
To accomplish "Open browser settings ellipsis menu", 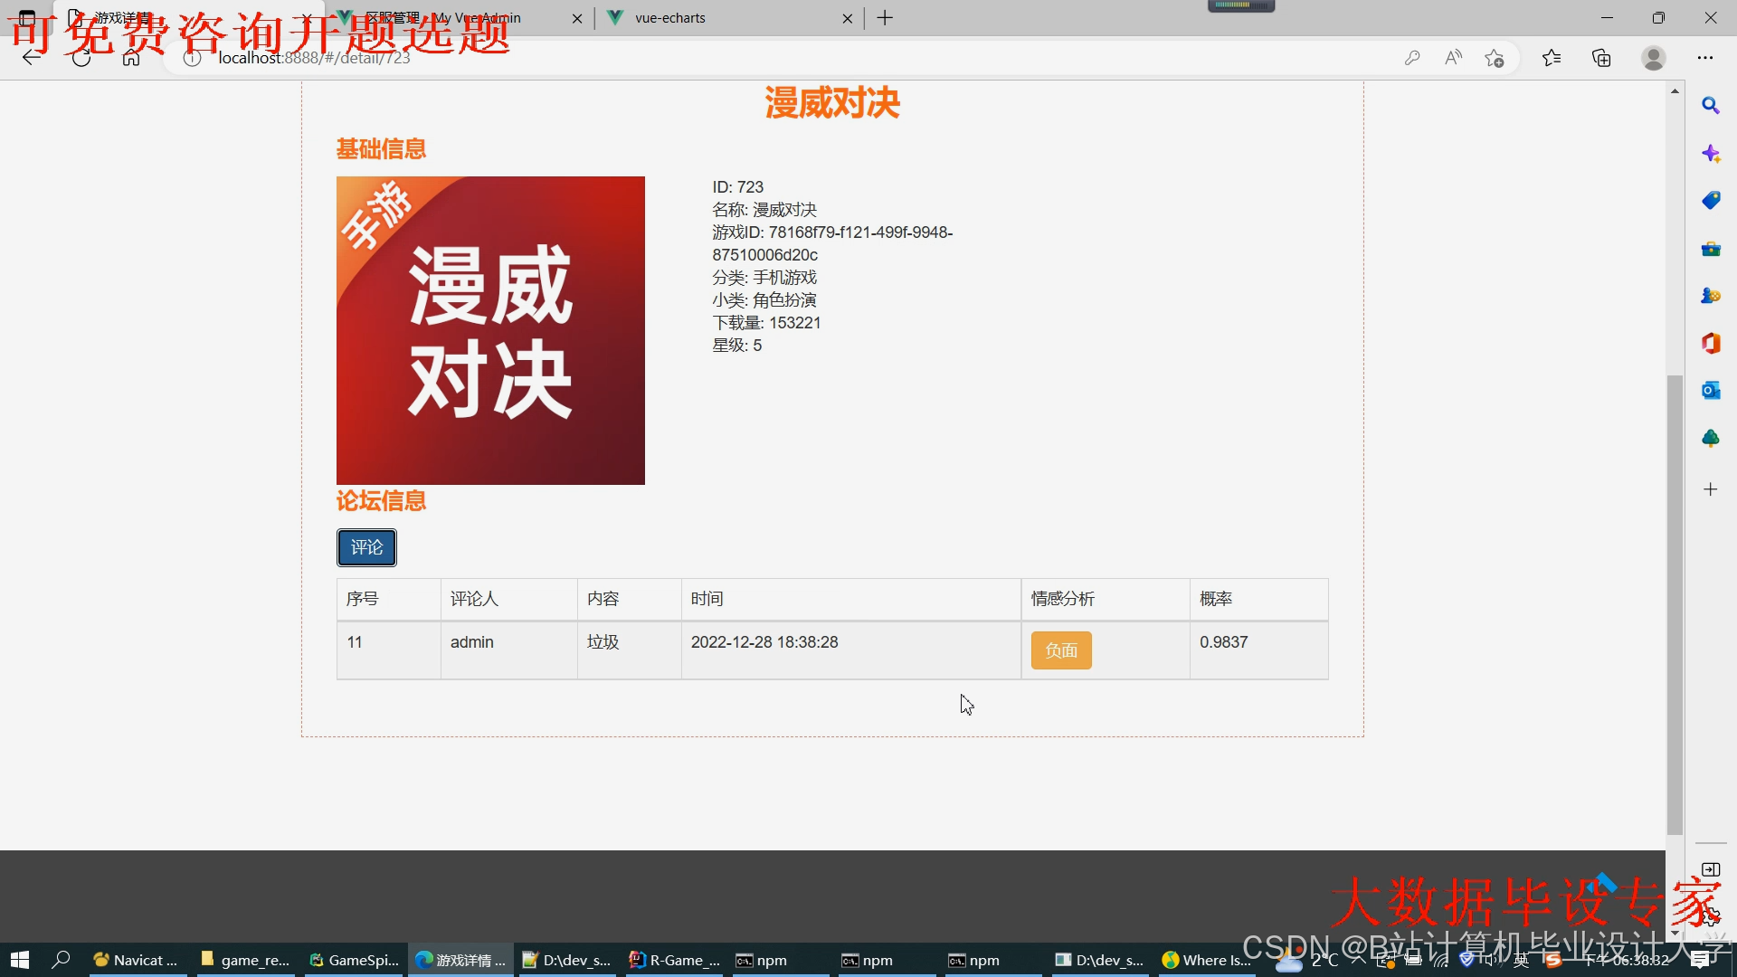I will [x=1705, y=58].
